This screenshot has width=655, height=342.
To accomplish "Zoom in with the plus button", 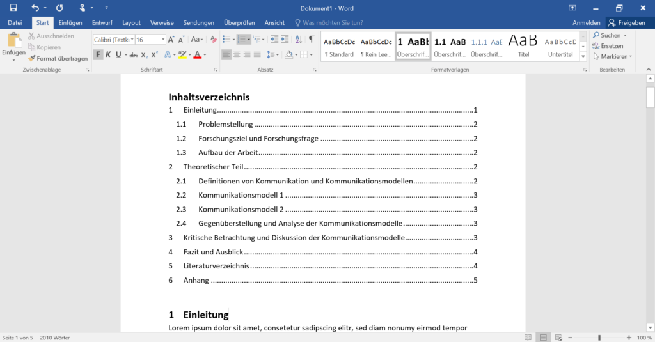I will pos(629,338).
